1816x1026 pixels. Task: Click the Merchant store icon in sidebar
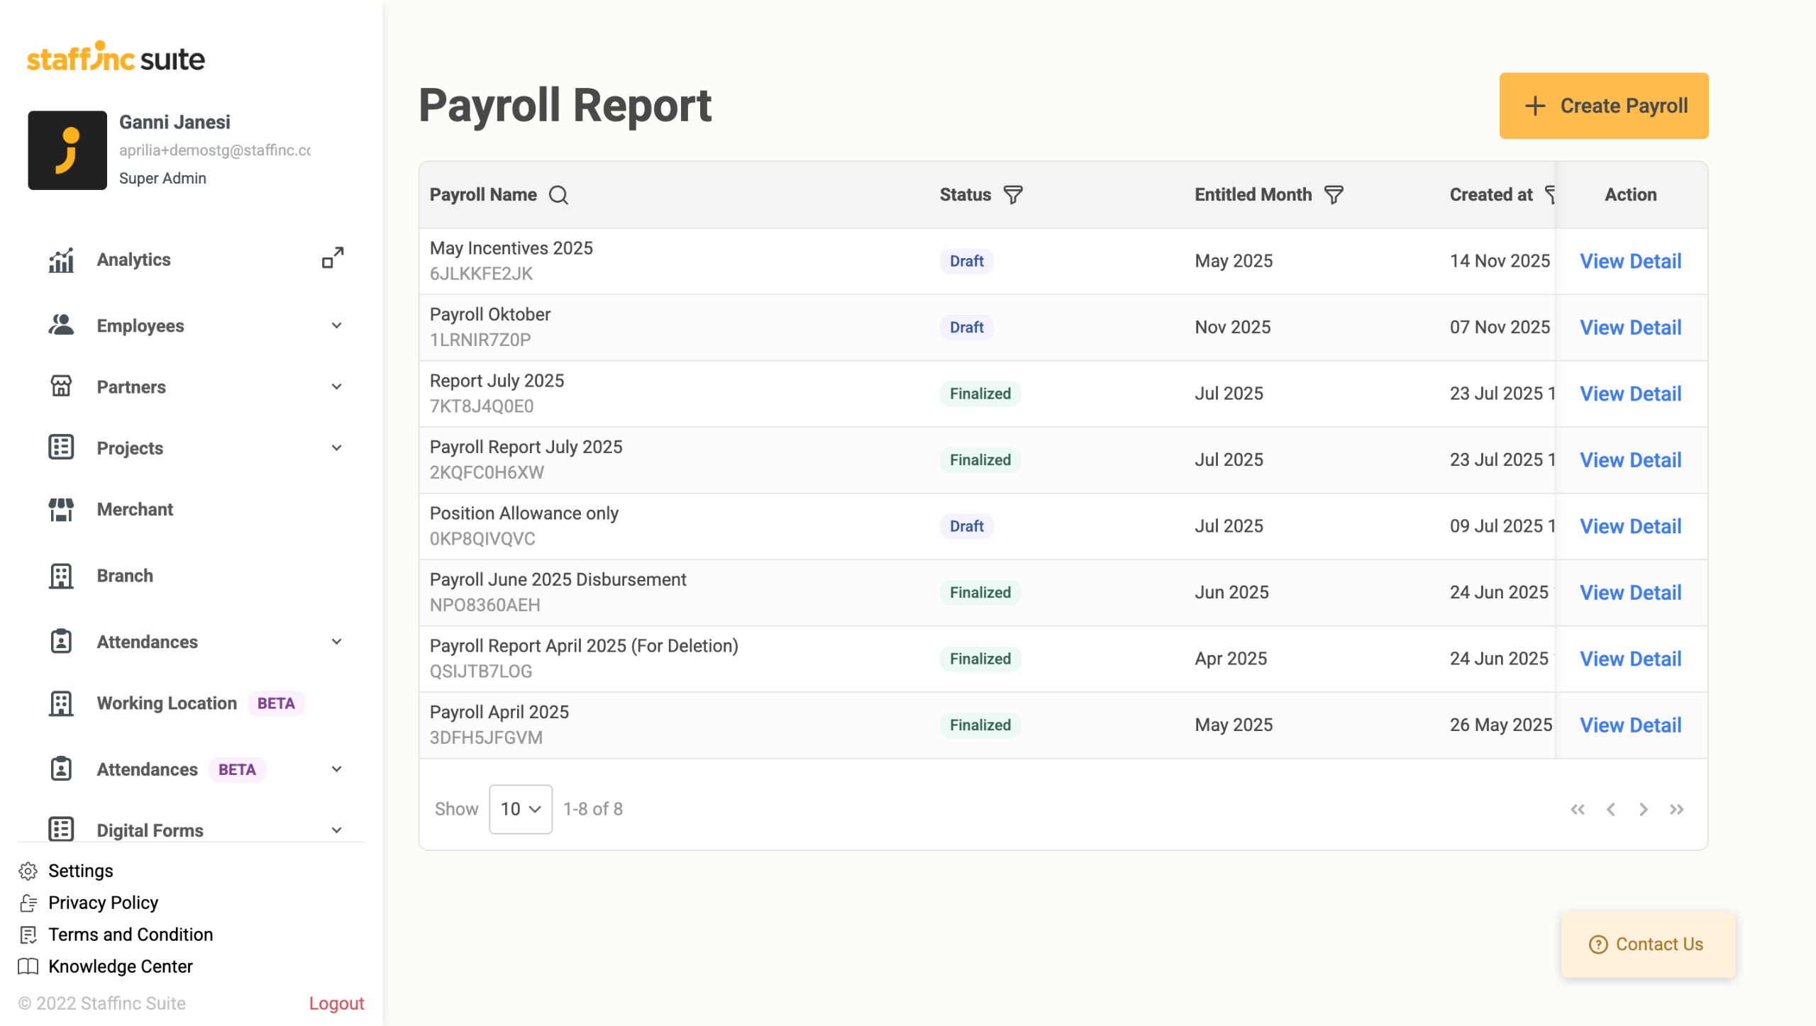pyautogui.click(x=61, y=509)
